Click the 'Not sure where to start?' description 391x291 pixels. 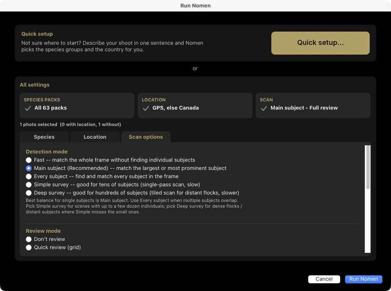(x=112, y=46)
